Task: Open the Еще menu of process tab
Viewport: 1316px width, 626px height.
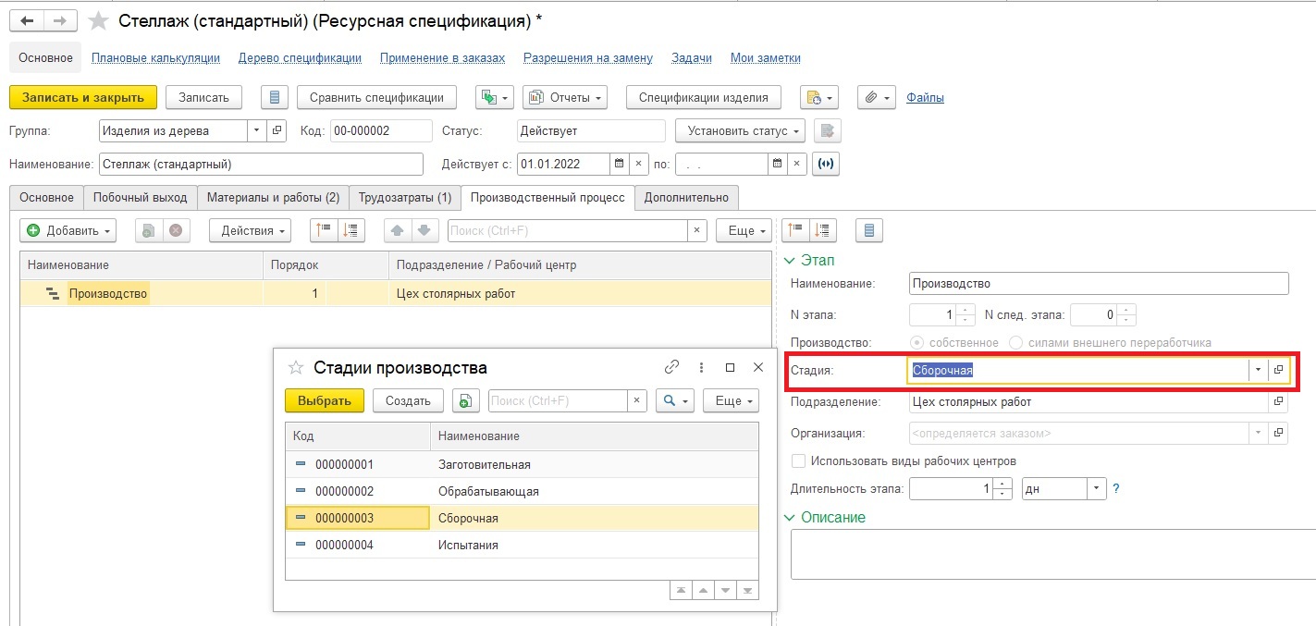Action: [744, 230]
